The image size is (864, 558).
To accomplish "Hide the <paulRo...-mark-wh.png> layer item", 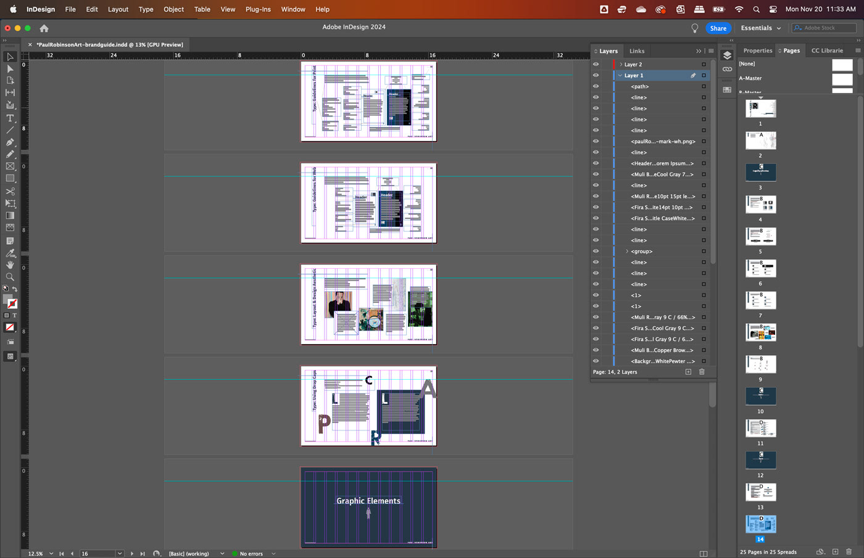I will pos(596,141).
